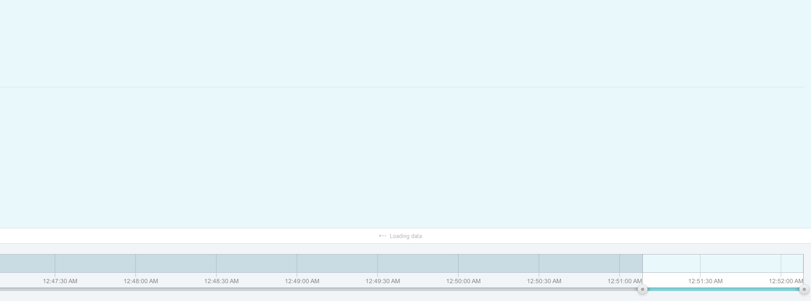
Task: Select the 12:52:00 AM time label
Action: click(786, 281)
